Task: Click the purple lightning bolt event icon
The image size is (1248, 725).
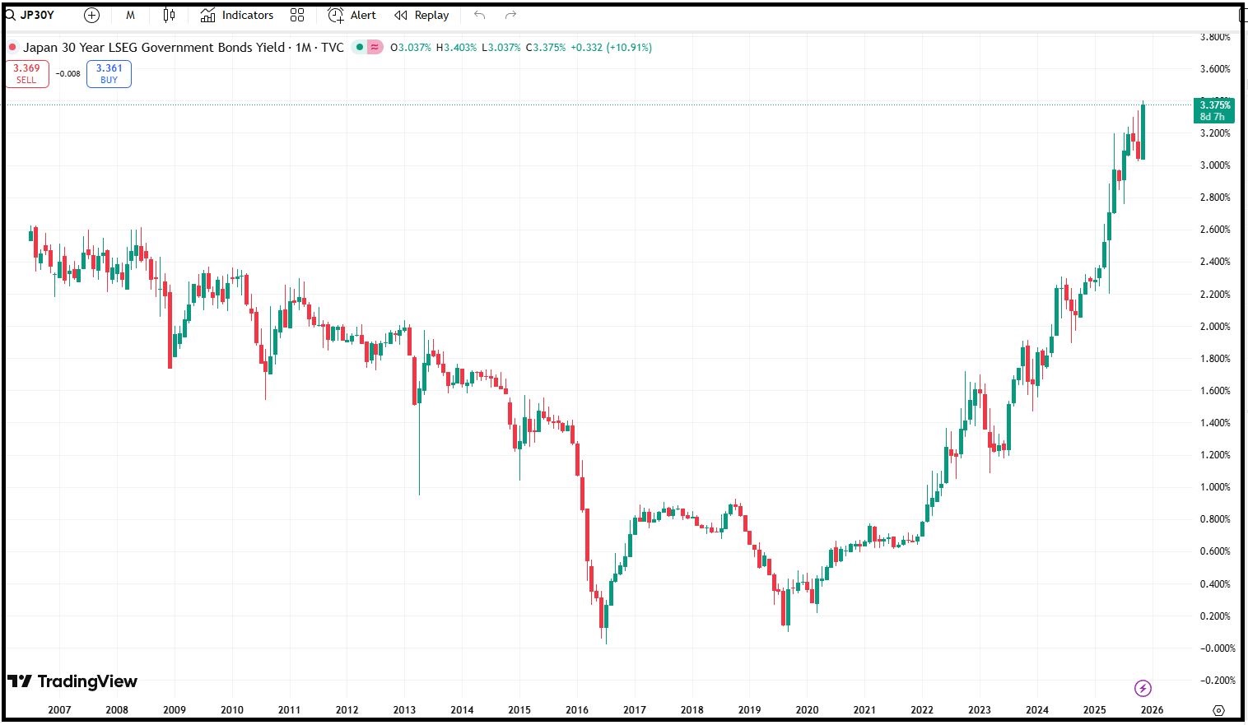Action: click(x=1143, y=688)
